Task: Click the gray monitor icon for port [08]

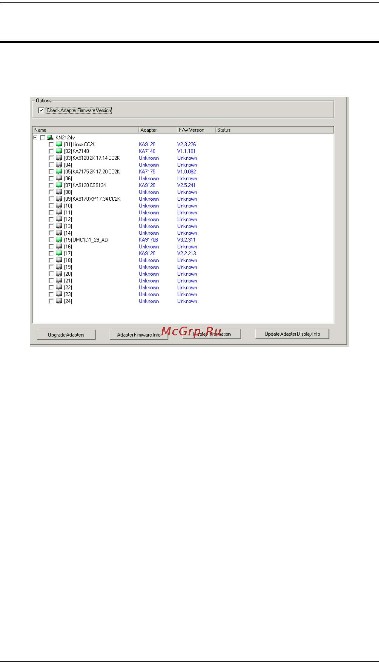Action: click(x=59, y=192)
